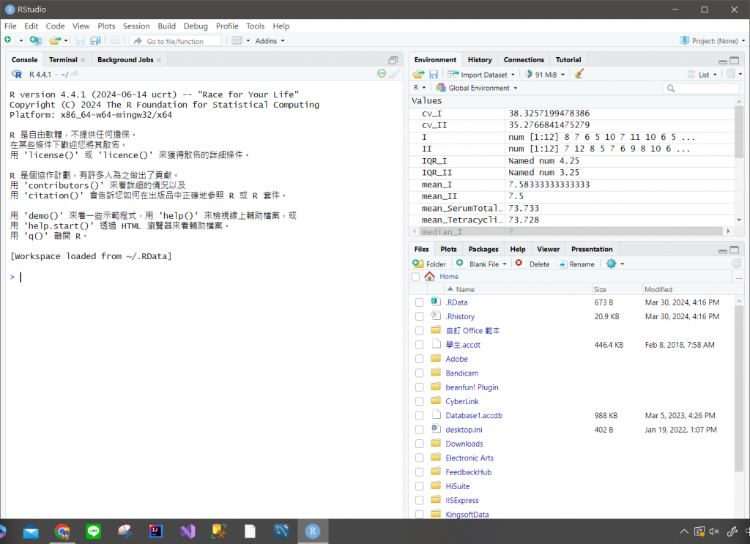Screen dimensions: 750x544
Task: Click the Console interrupt status icon
Action: pos(382,74)
